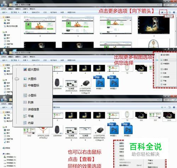The image size is (177, 168).
Task: Click Back arrow in top Explorer window
Action: tap(2, 5)
